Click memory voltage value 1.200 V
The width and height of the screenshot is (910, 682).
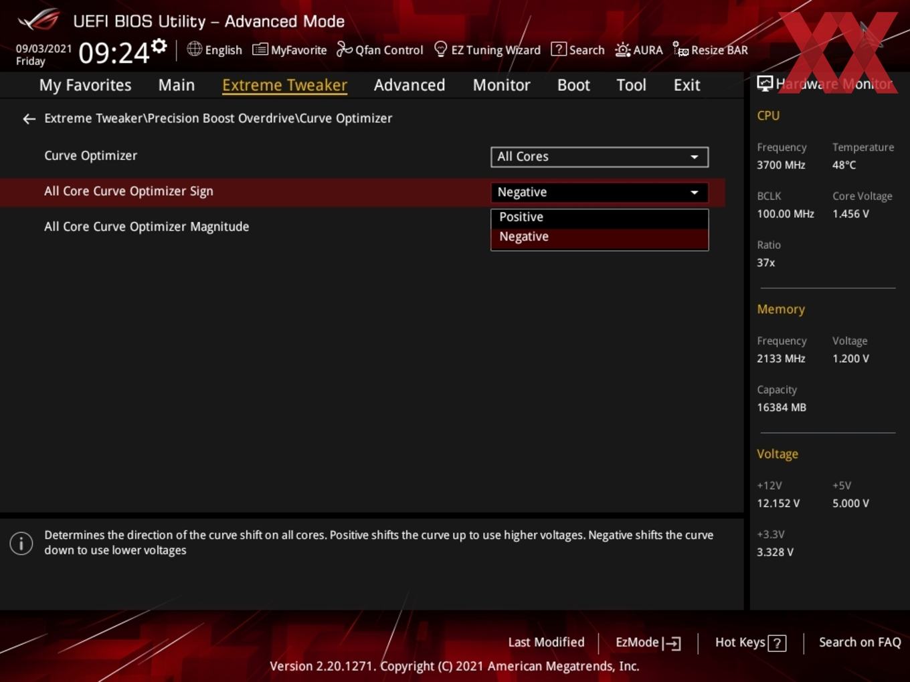tap(850, 358)
